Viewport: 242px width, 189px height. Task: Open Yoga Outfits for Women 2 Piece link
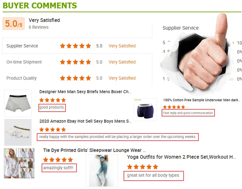(x=181, y=157)
